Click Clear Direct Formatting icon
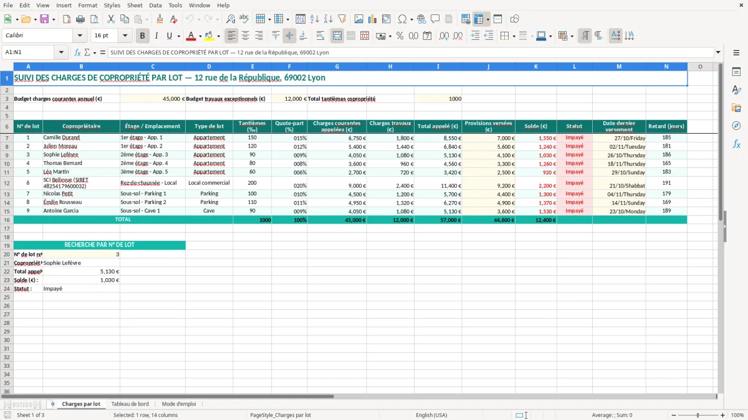The width and height of the screenshot is (748, 420). point(173,19)
